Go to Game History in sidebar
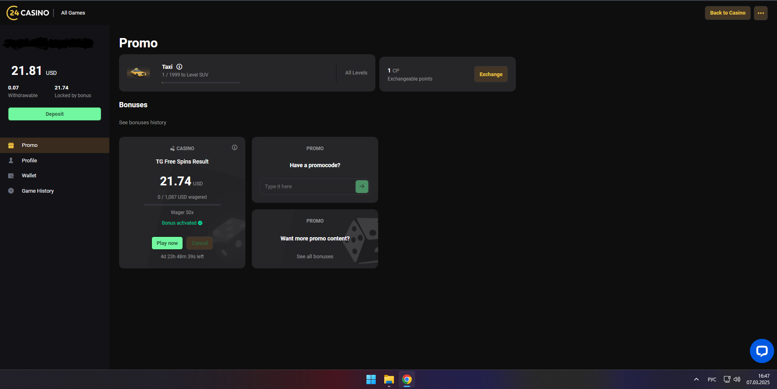Screen dimensions: 777x389 click(x=38, y=191)
